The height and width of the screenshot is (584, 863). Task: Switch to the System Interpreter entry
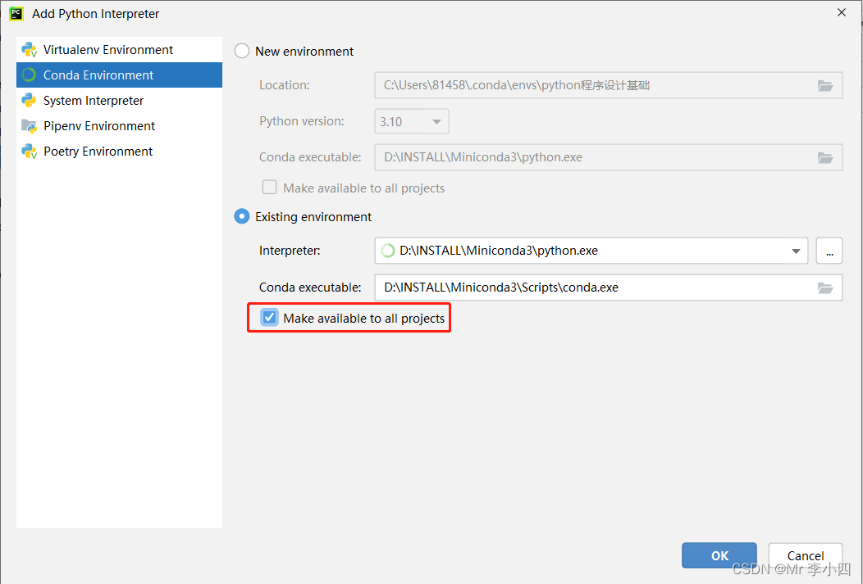tap(94, 101)
